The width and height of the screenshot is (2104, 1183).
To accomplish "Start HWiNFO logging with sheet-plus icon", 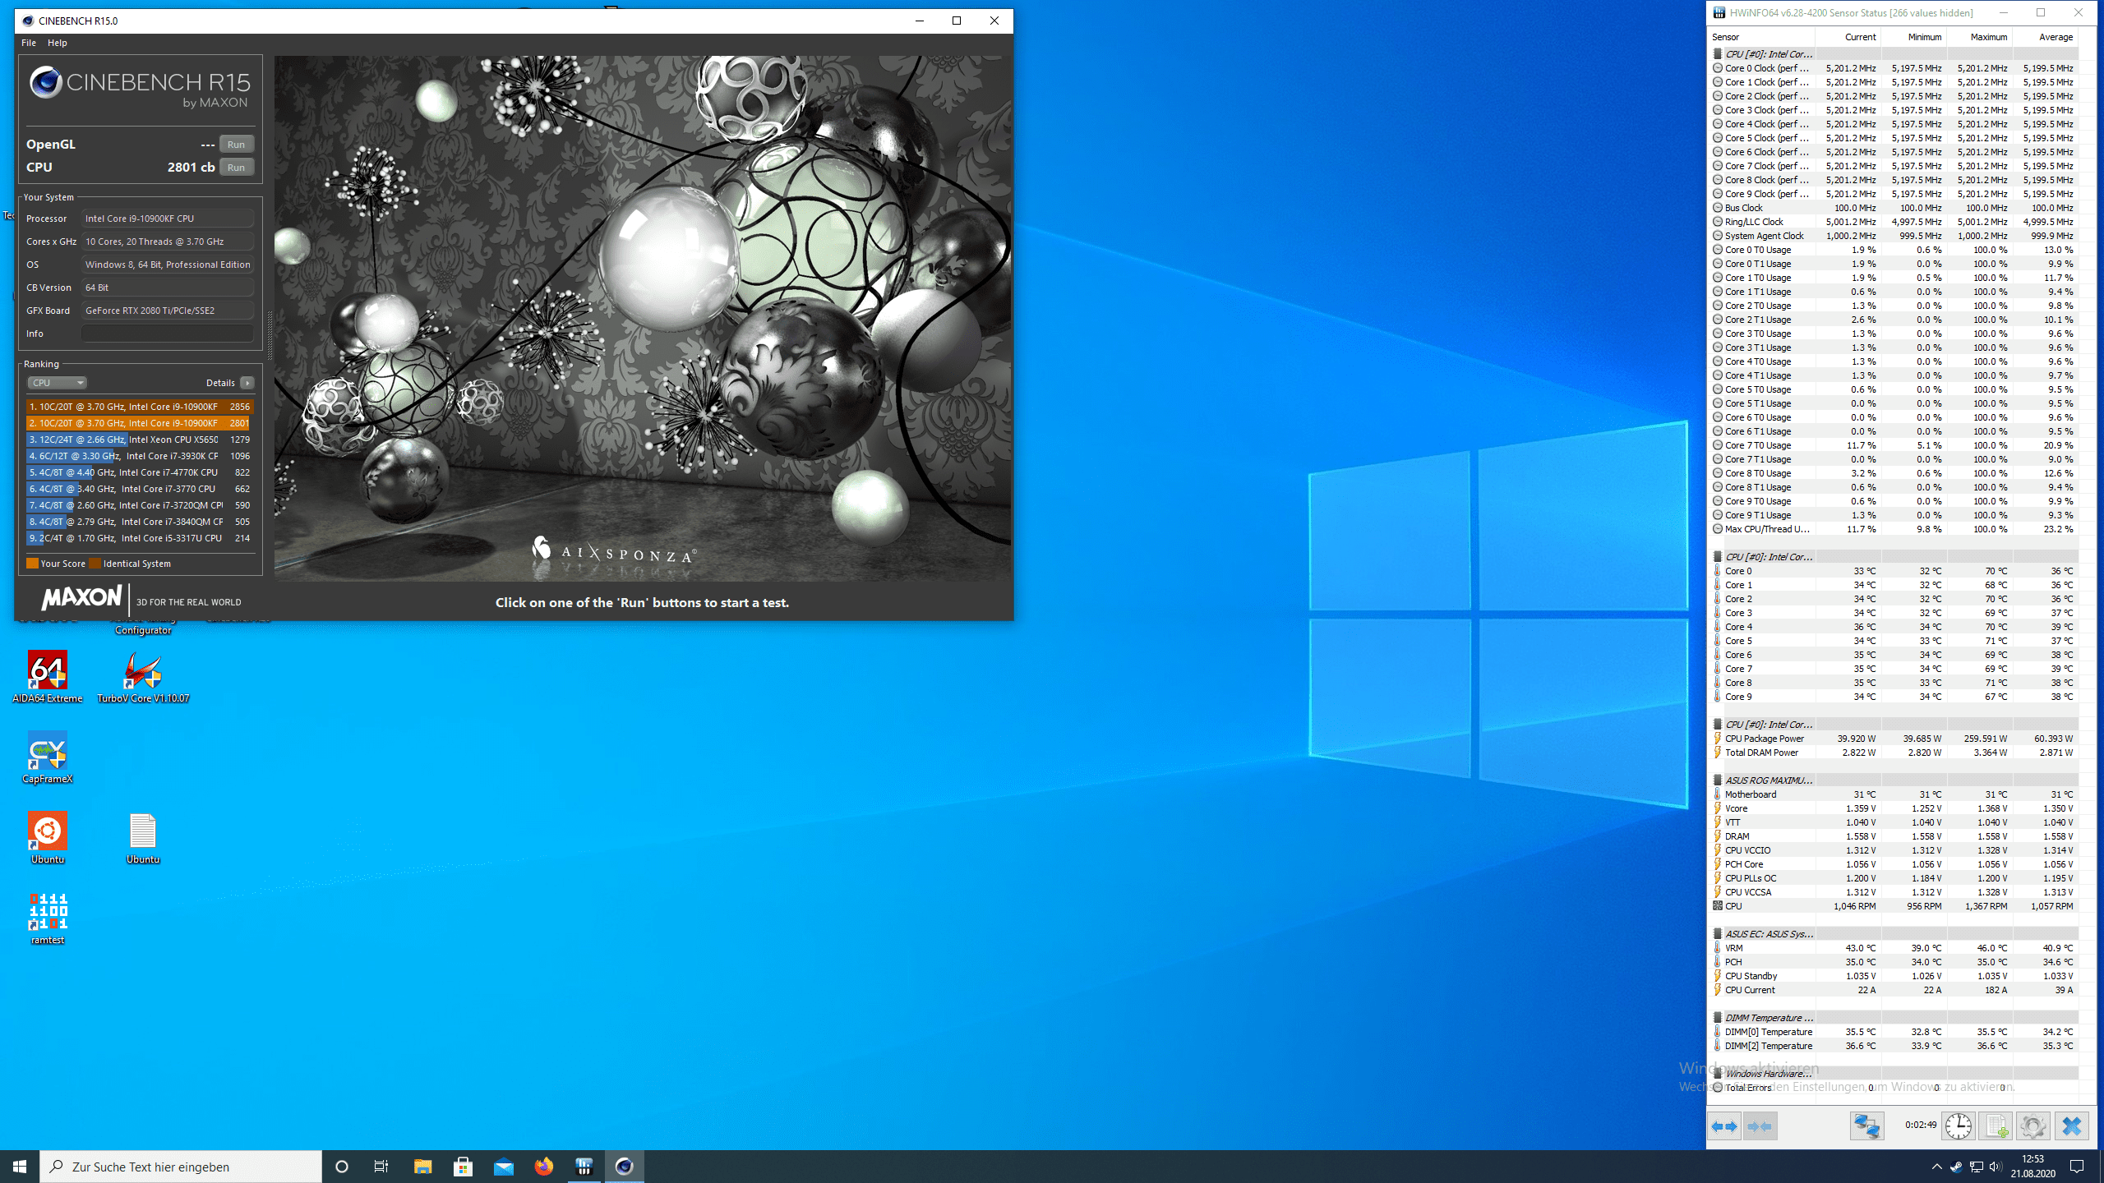I will click(x=1996, y=1125).
